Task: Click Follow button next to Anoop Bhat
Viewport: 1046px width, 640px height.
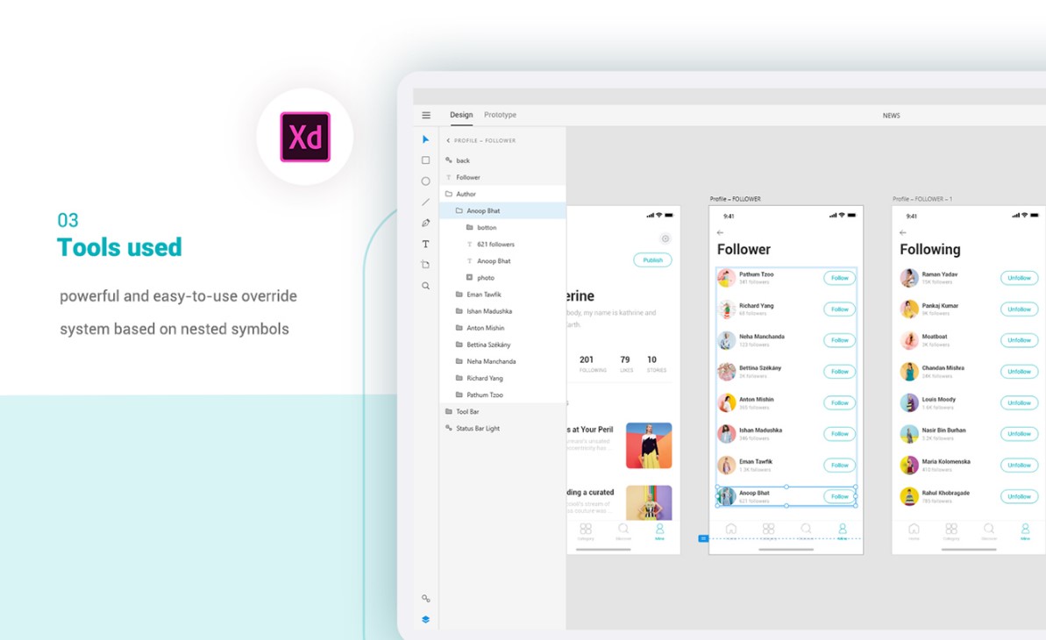Action: tap(839, 496)
